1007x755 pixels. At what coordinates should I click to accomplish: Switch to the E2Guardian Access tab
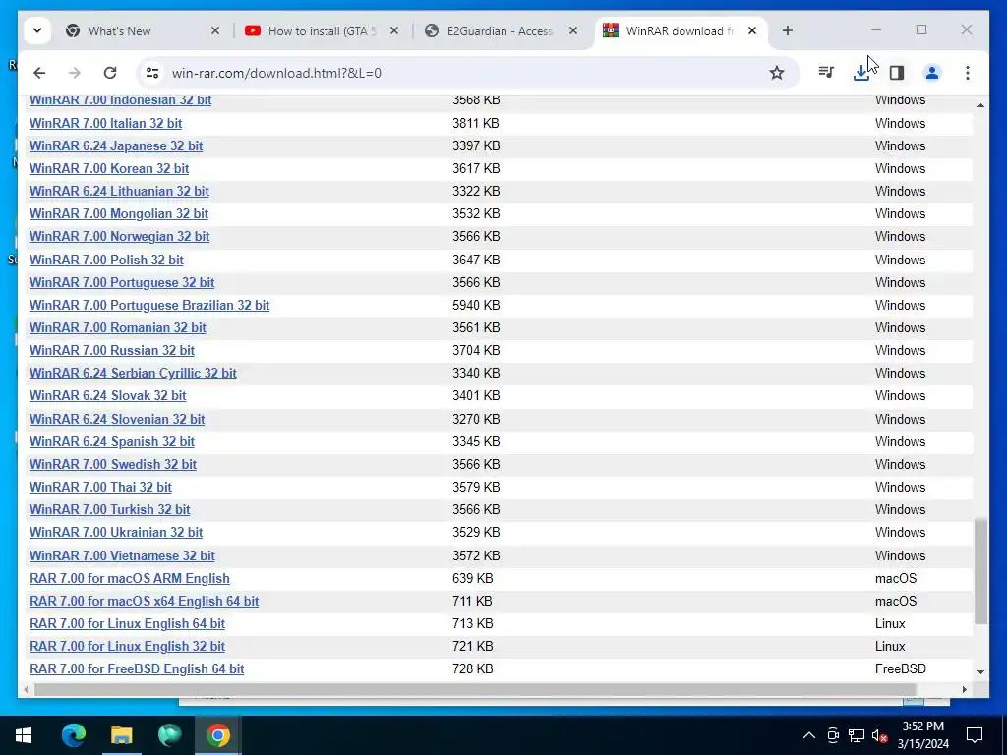[x=501, y=30]
